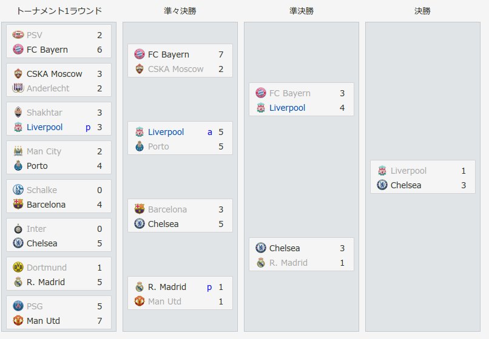Click the PSG club crest icon
Image resolution: width=489 pixels, height=339 pixels.
point(18,306)
